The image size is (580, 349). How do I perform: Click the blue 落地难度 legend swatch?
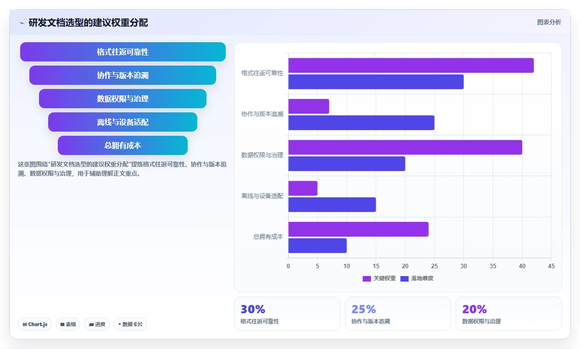(404, 278)
